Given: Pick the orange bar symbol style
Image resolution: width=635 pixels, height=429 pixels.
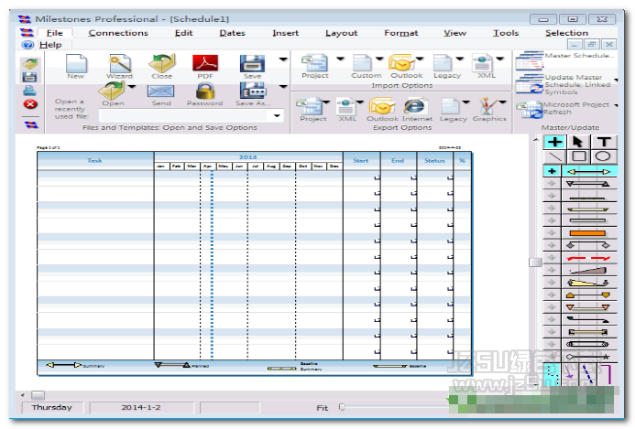Looking at the screenshot, I should (x=588, y=233).
